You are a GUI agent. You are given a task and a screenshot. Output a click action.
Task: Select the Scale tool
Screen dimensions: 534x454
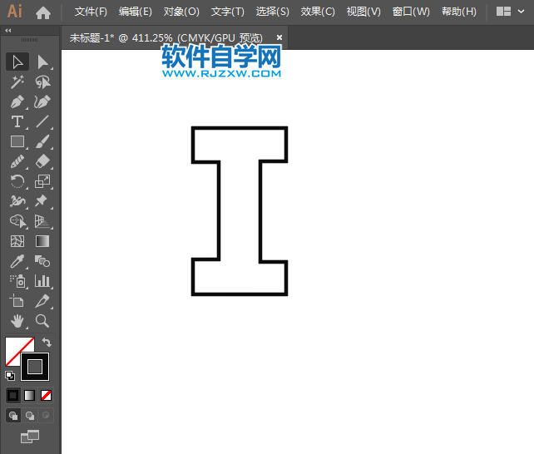coord(42,181)
